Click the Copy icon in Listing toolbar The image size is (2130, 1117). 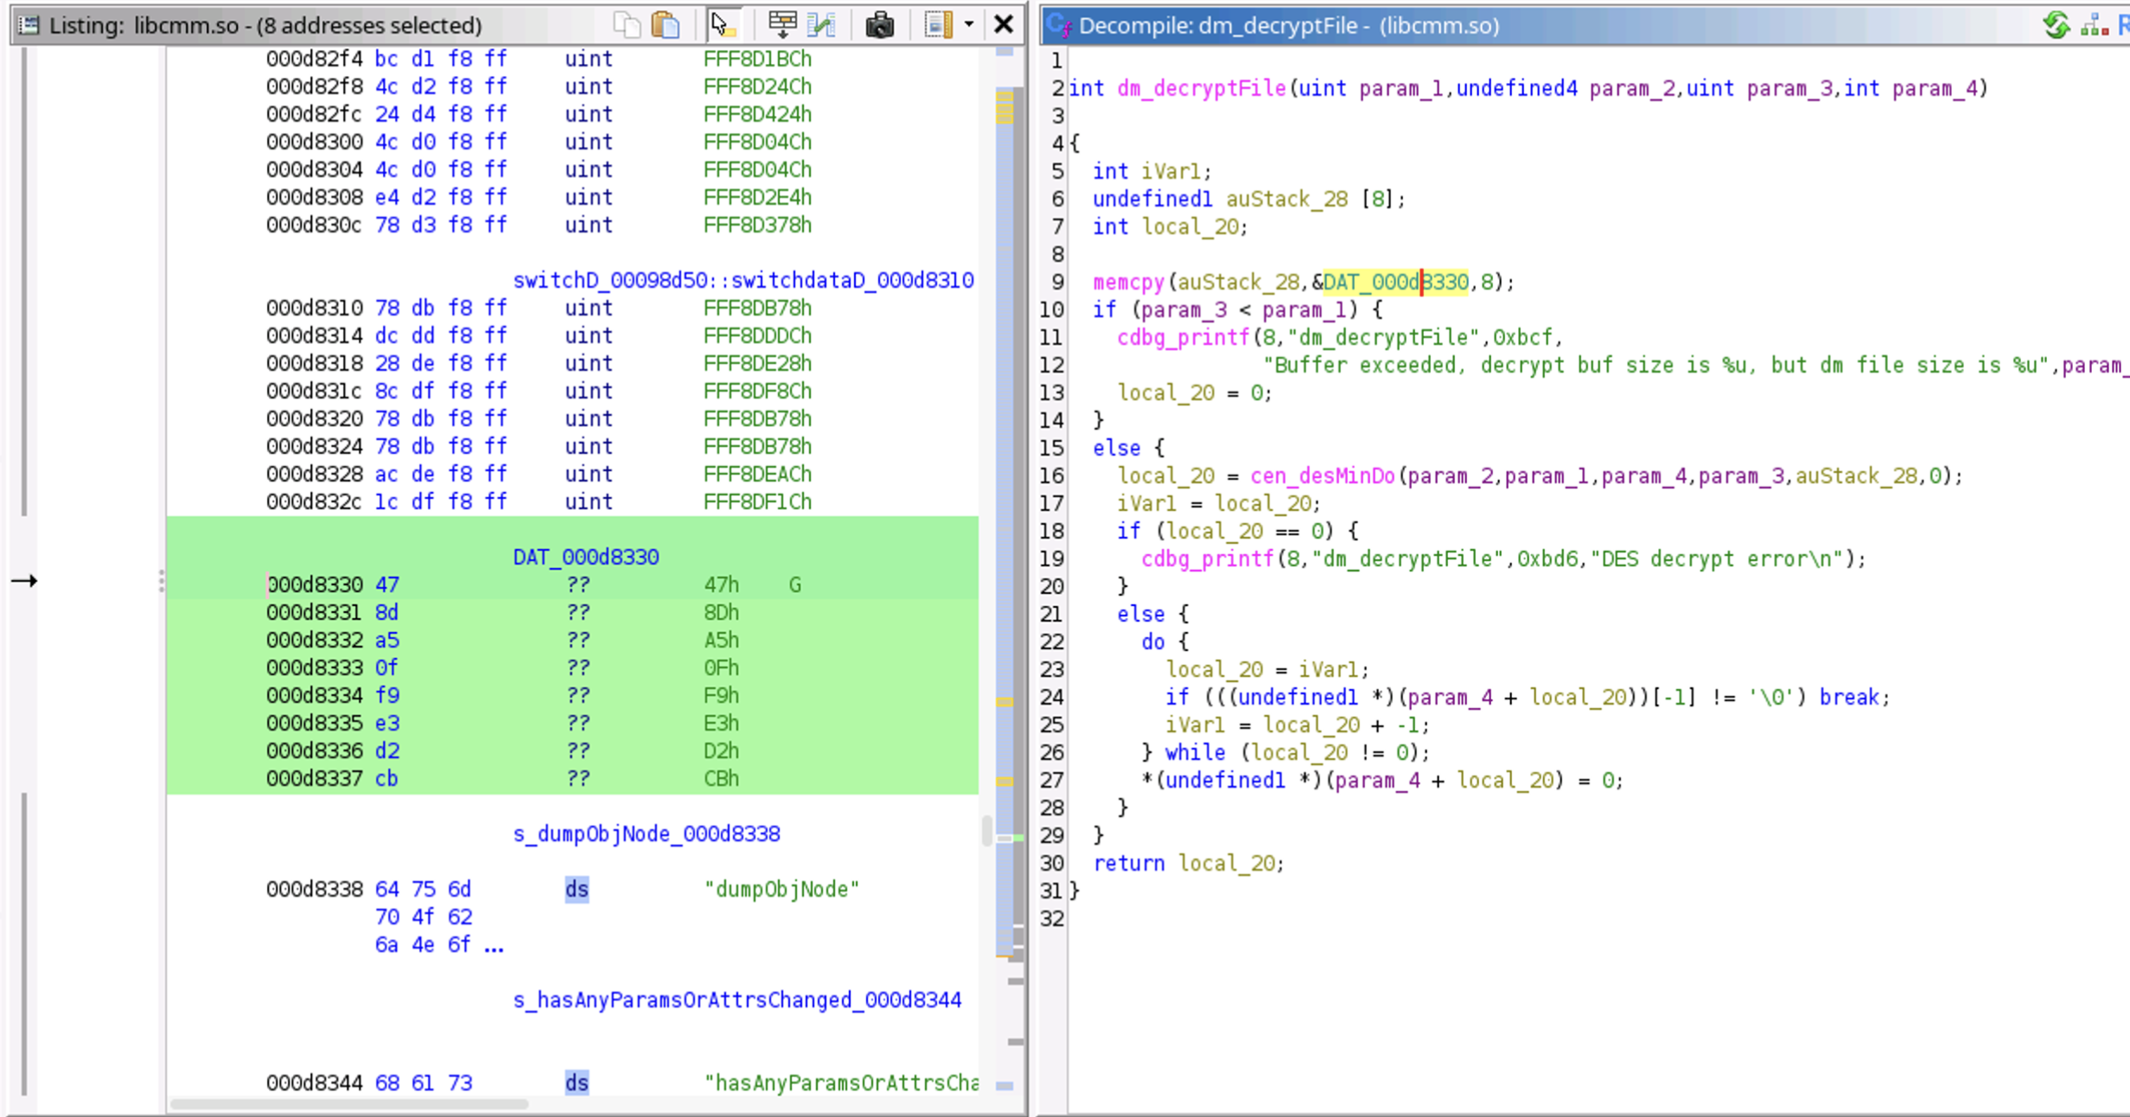point(626,25)
